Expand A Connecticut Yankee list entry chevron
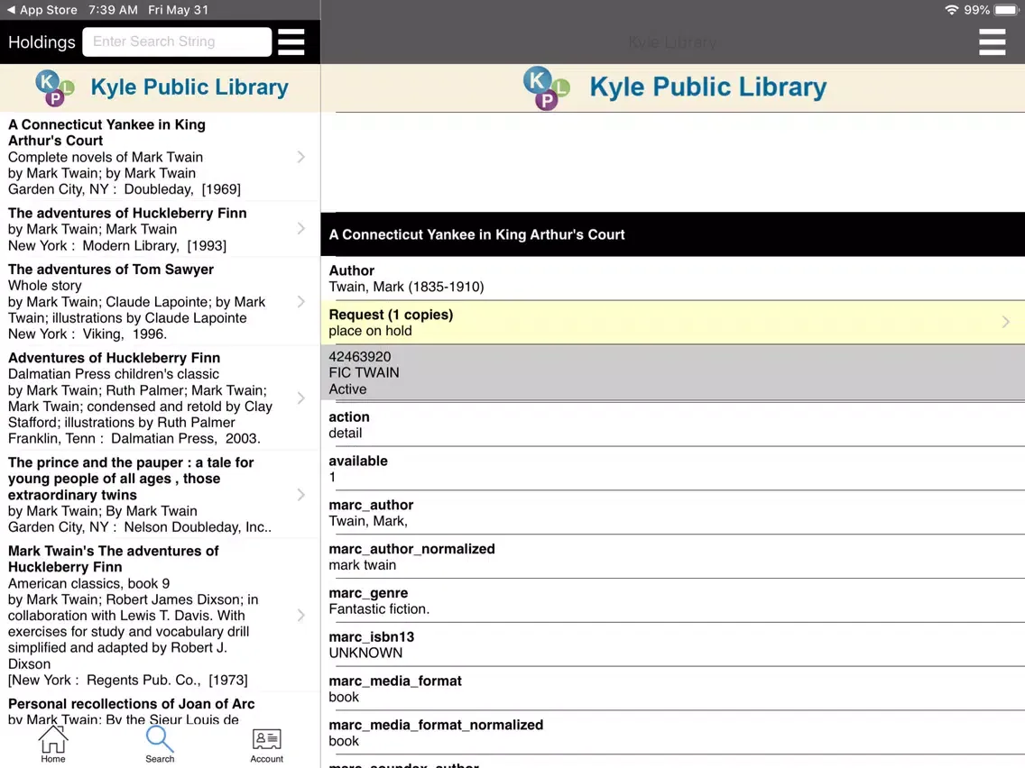Viewport: 1025px width, 768px height. click(x=301, y=157)
